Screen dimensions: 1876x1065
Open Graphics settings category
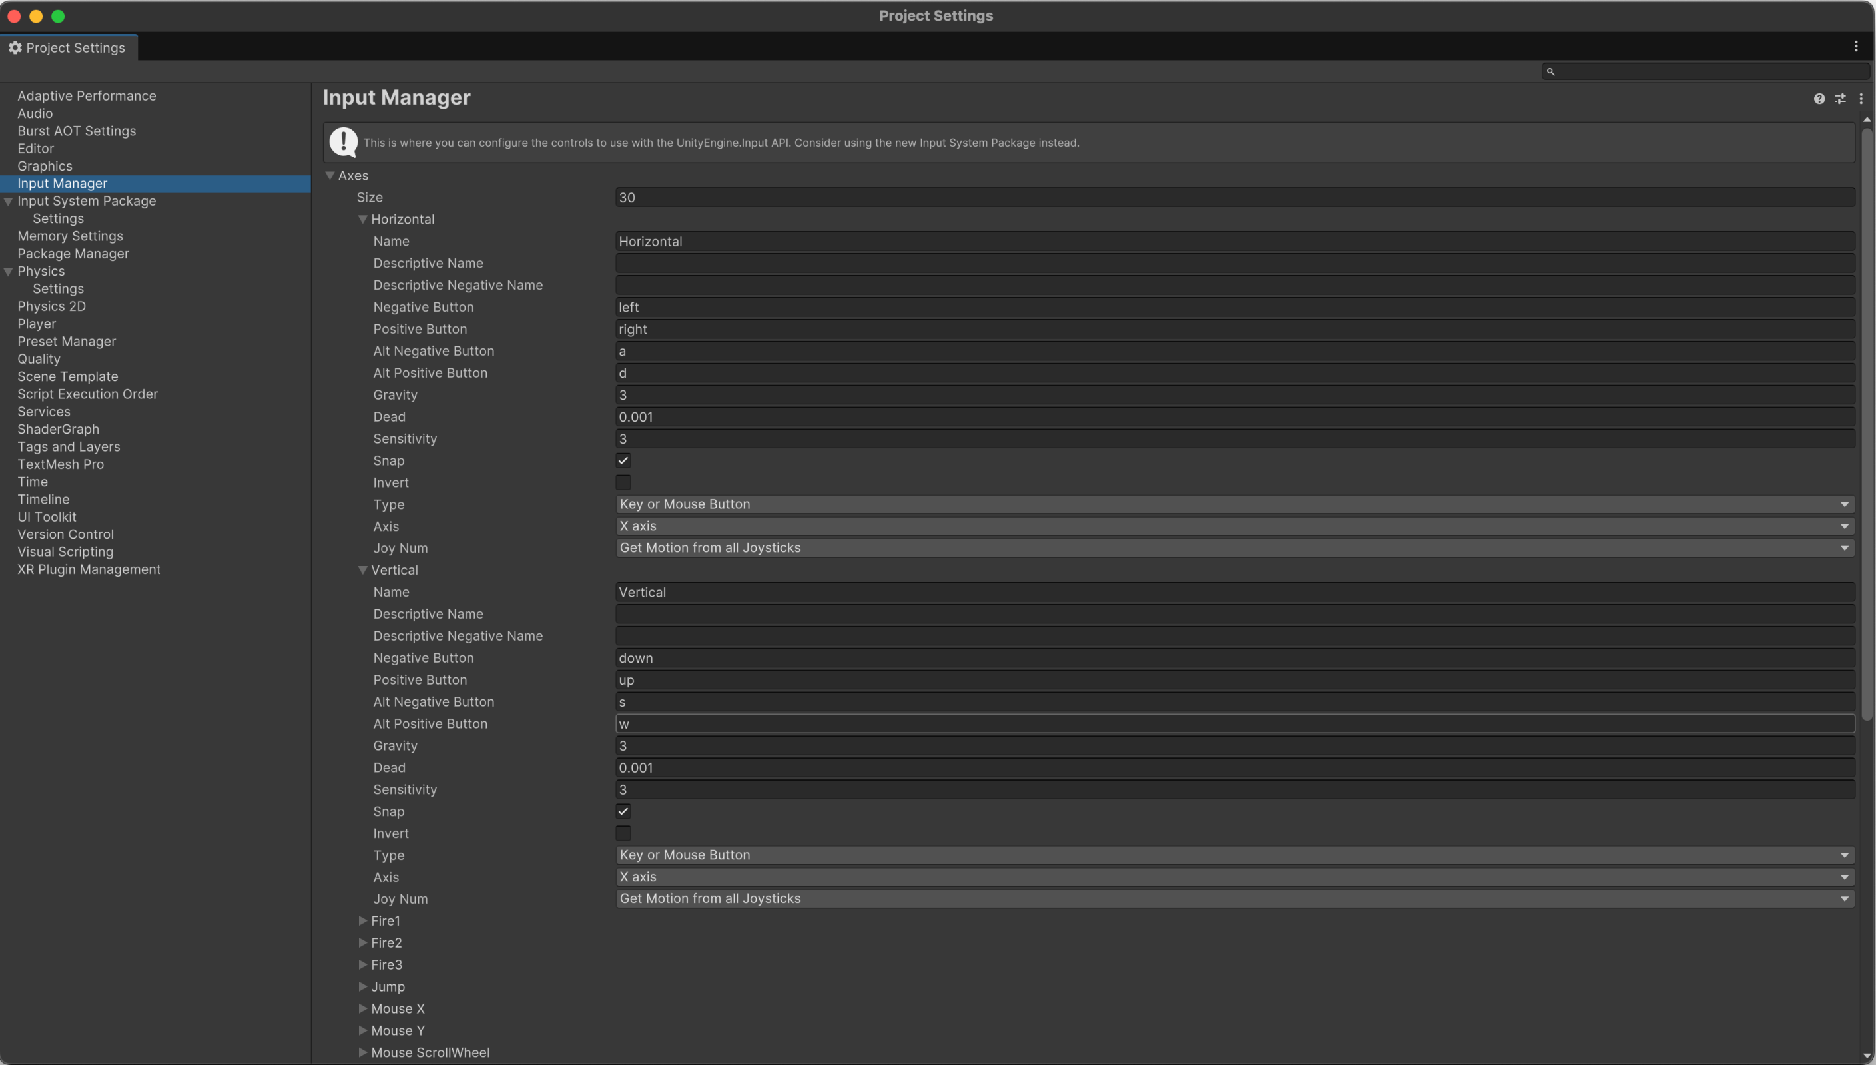click(x=45, y=166)
